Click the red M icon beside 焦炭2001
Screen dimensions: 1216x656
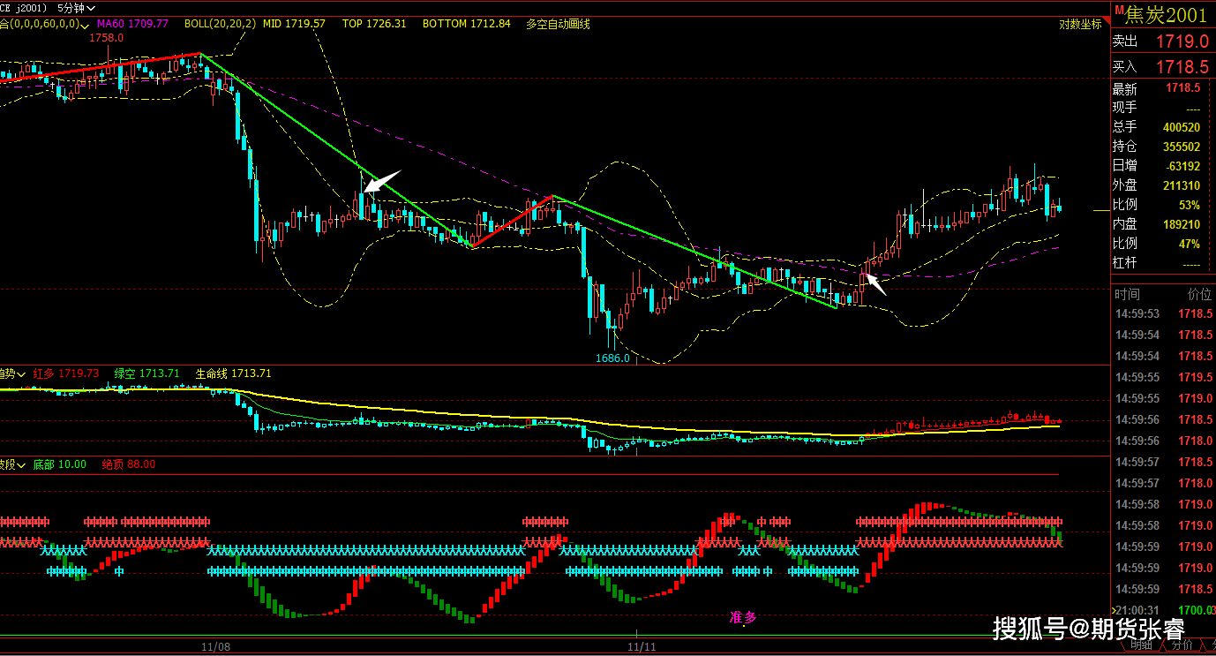[1117, 11]
